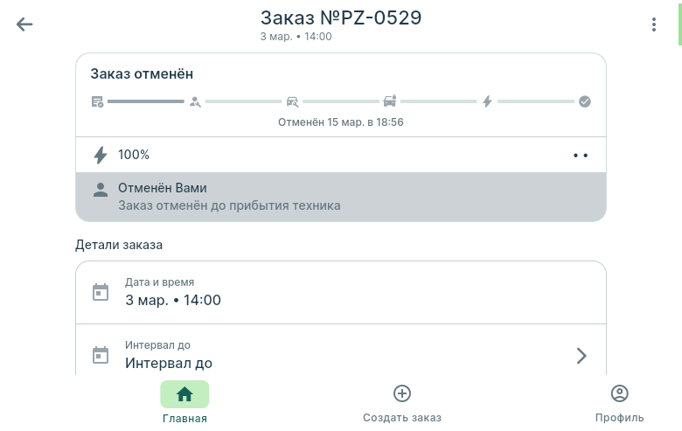682x431 pixels.
Task: Click the "Отменён Вами" status banner
Action: (x=341, y=197)
